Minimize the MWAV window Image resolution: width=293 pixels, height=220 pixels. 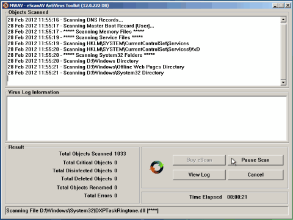pyautogui.click(x=275, y=5)
